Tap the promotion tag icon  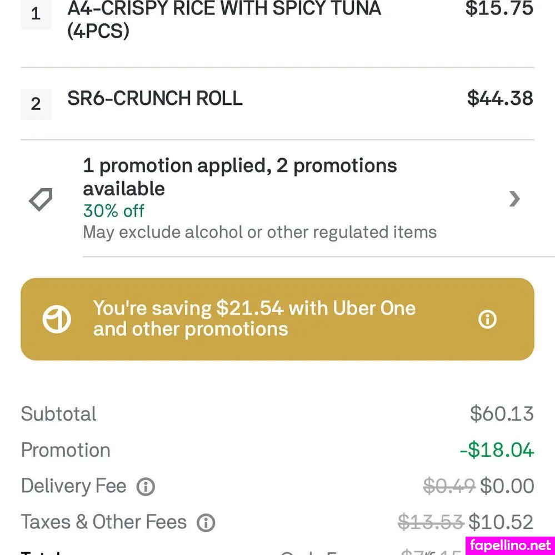pyautogui.click(x=41, y=199)
